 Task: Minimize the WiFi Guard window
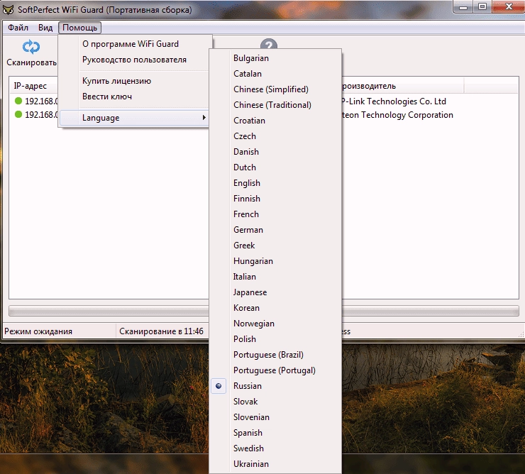[463, 6]
